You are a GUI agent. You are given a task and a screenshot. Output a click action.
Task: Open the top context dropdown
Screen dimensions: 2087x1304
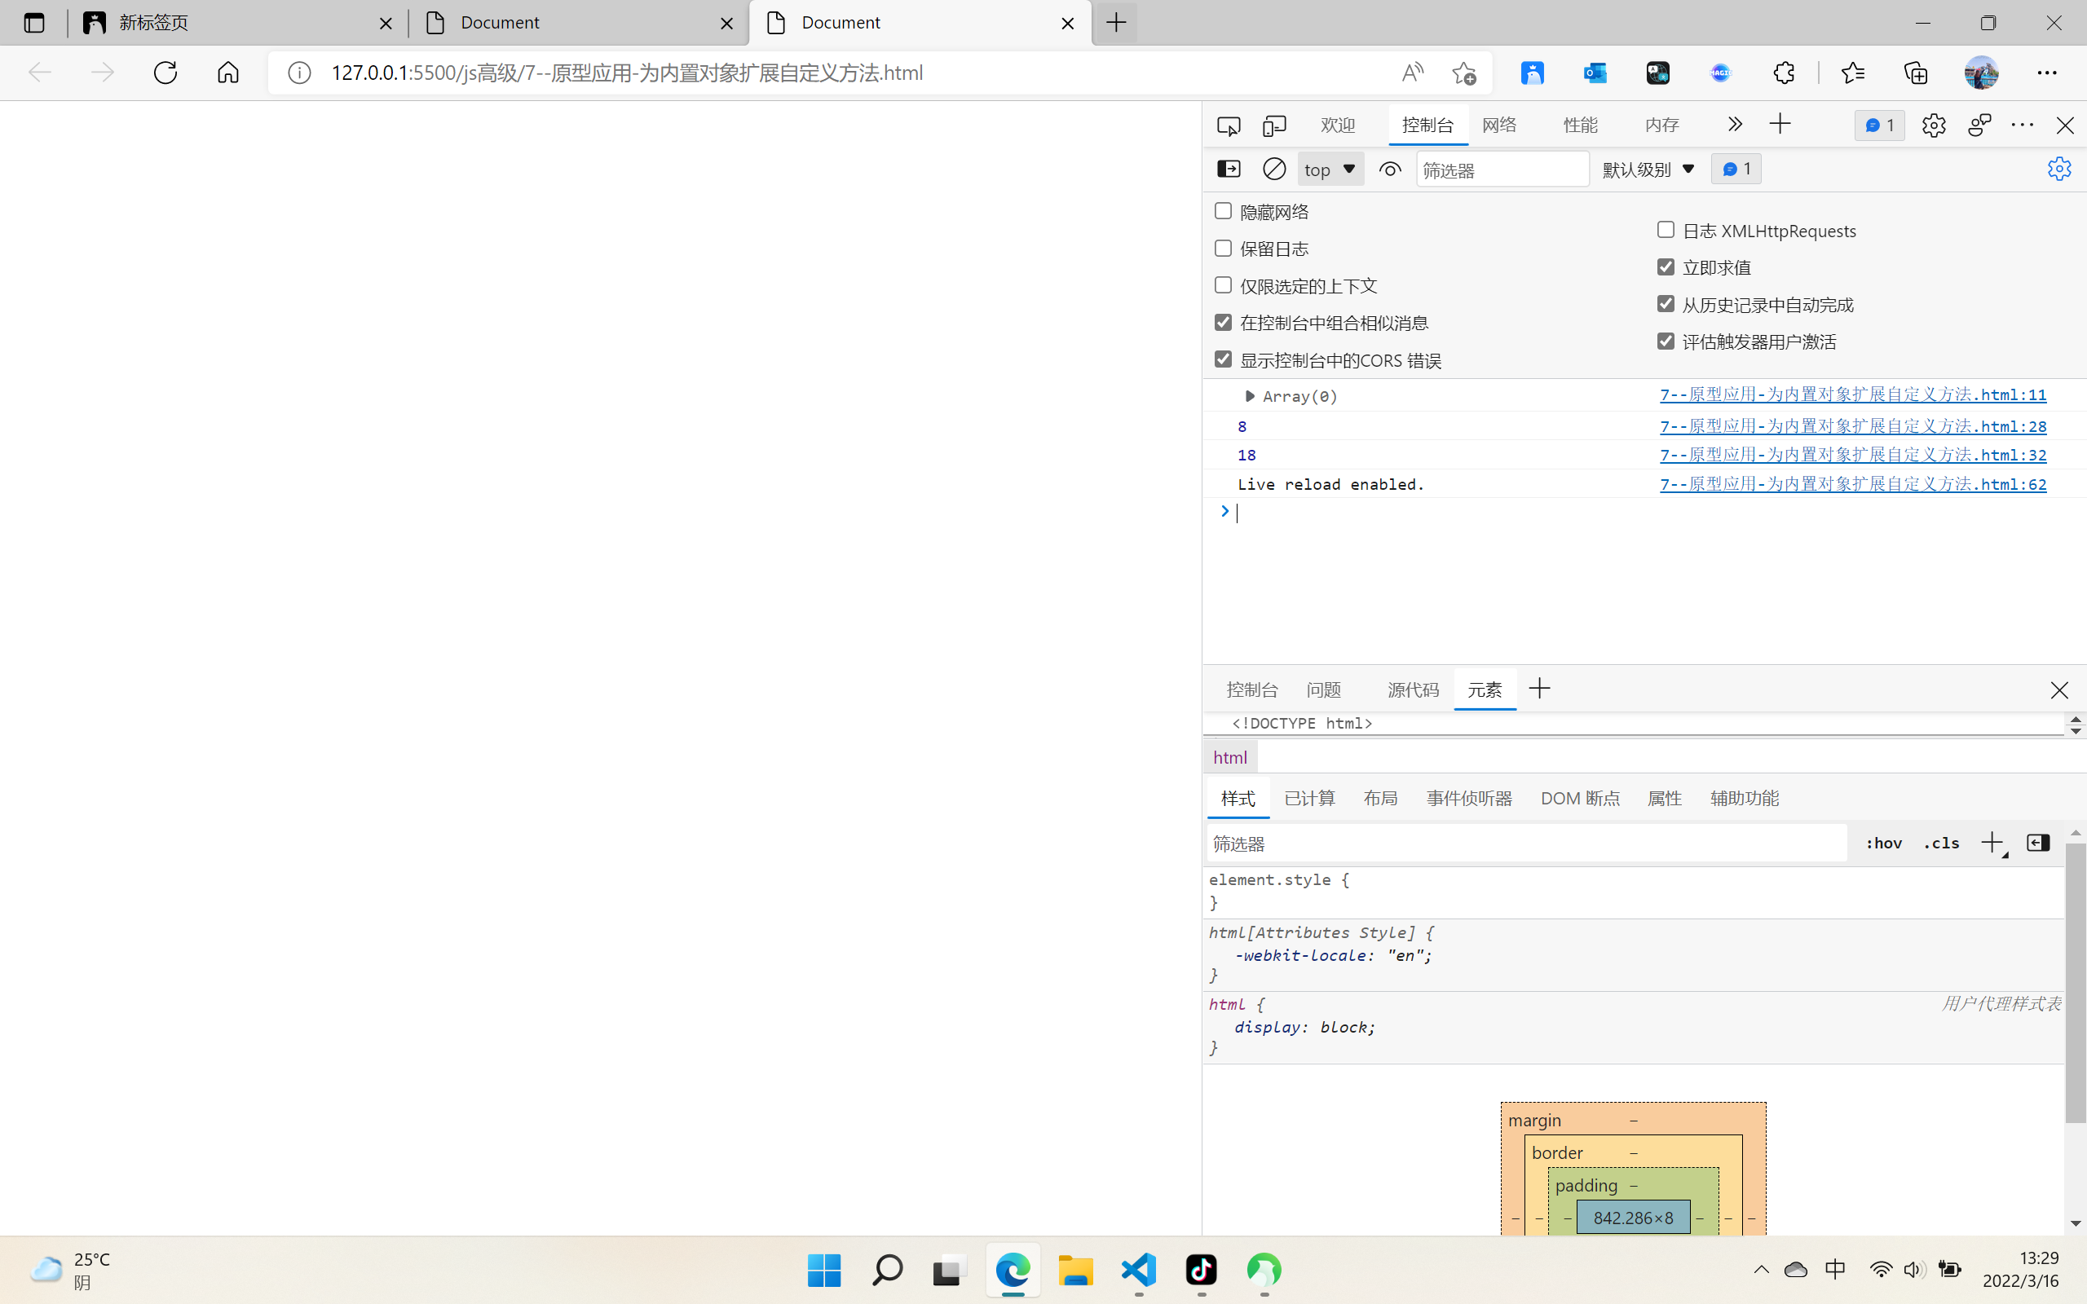[1330, 170]
